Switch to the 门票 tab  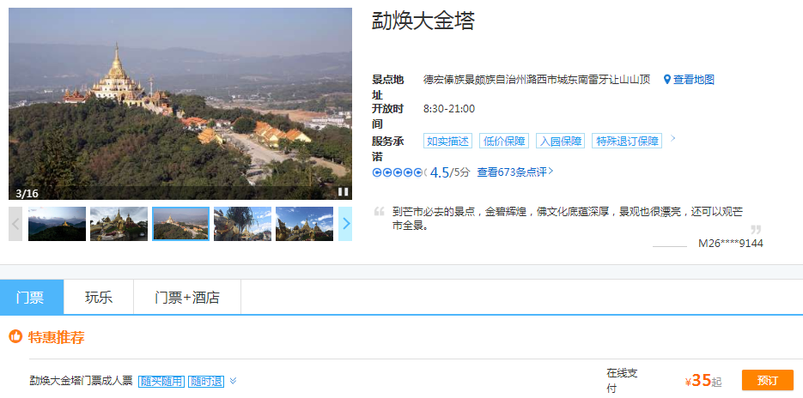[x=32, y=298]
